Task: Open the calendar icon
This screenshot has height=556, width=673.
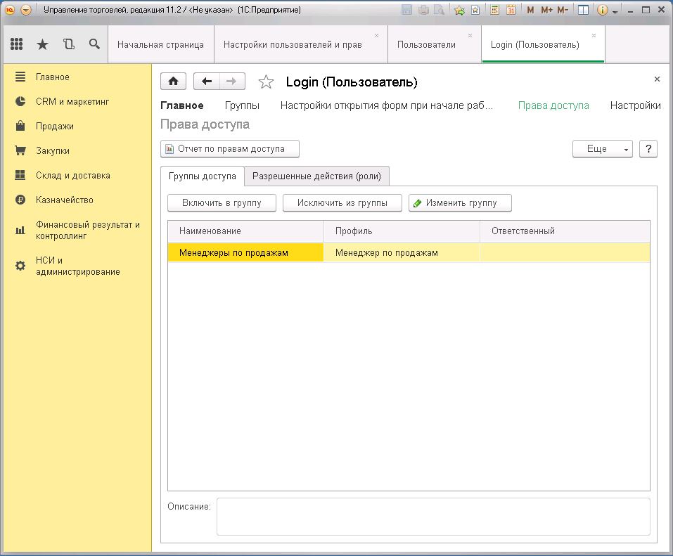Action: (x=511, y=9)
